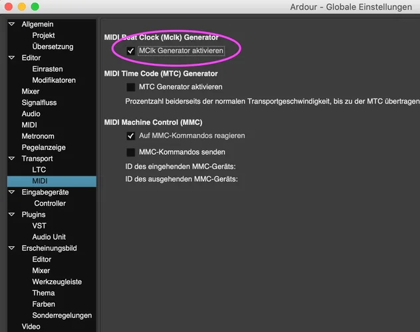
Task: Maximize the window with the green button
Action: 35,7
